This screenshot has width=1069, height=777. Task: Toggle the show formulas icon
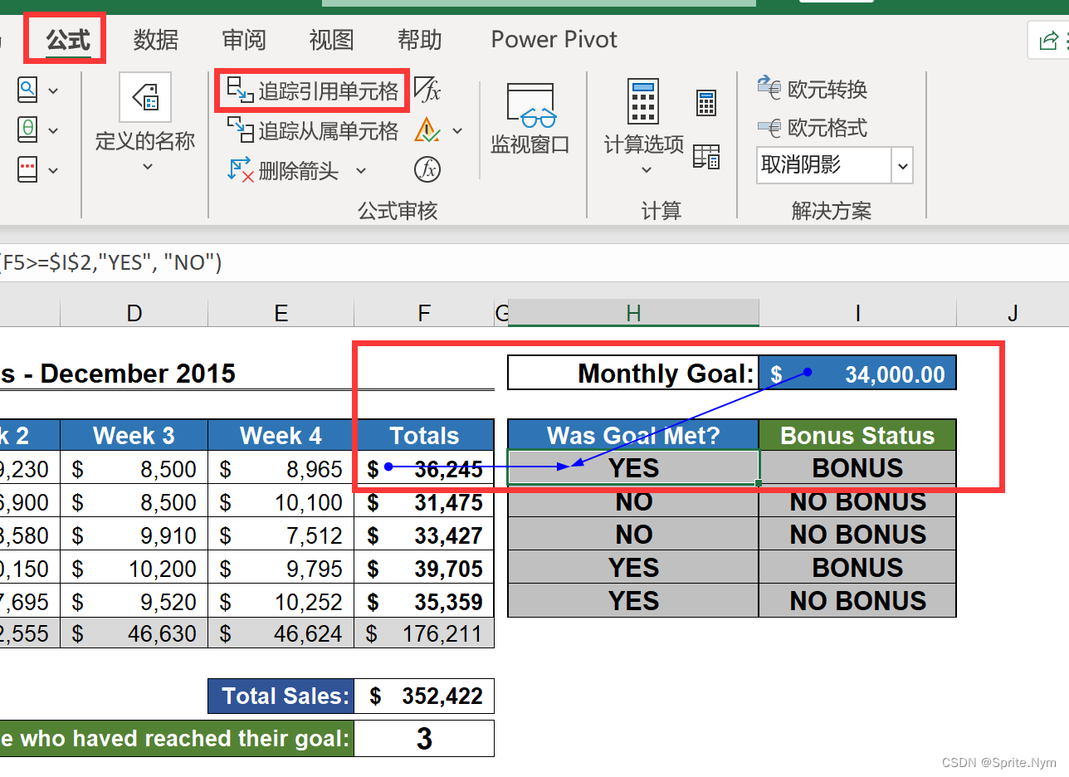click(427, 89)
